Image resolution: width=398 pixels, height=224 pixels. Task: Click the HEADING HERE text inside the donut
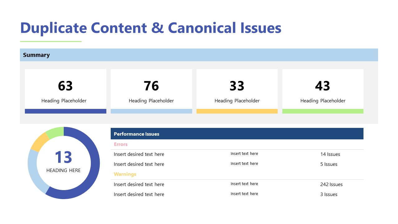63,170
